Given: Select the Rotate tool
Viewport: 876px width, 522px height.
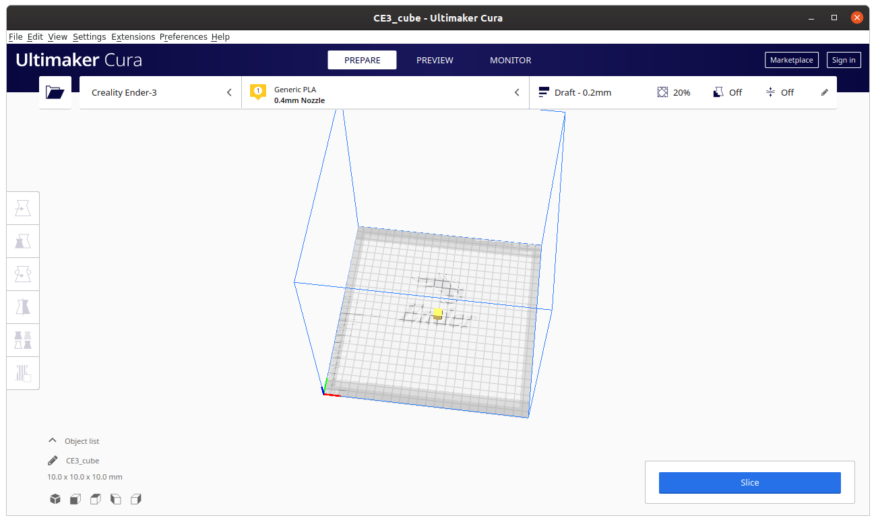Looking at the screenshot, I should [23, 273].
